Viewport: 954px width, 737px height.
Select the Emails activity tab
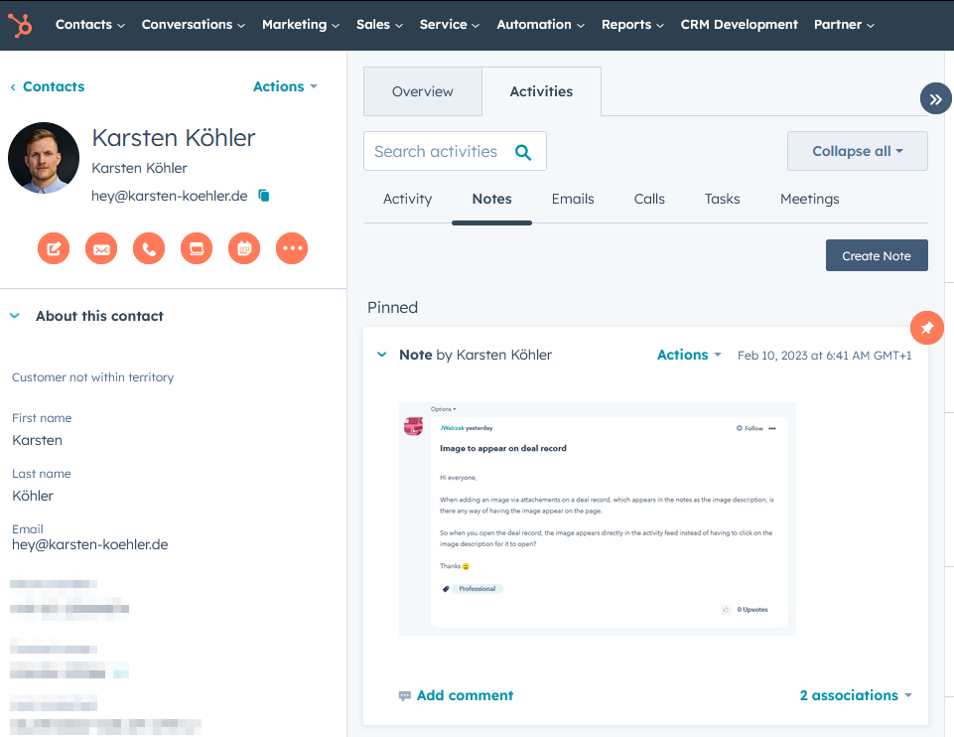[x=573, y=199]
